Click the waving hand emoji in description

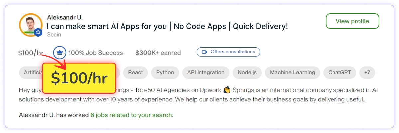coord(227,90)
